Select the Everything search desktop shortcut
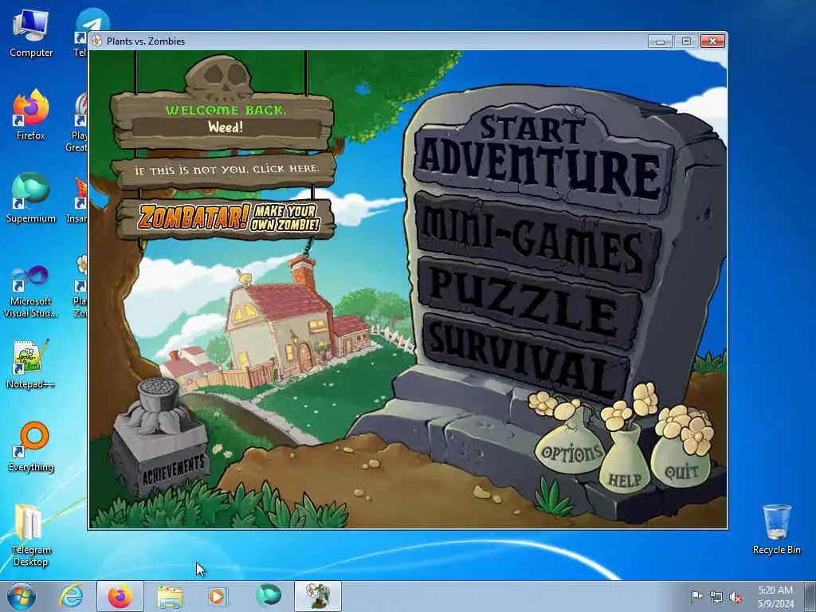The image size is (816, 612). 31,446
